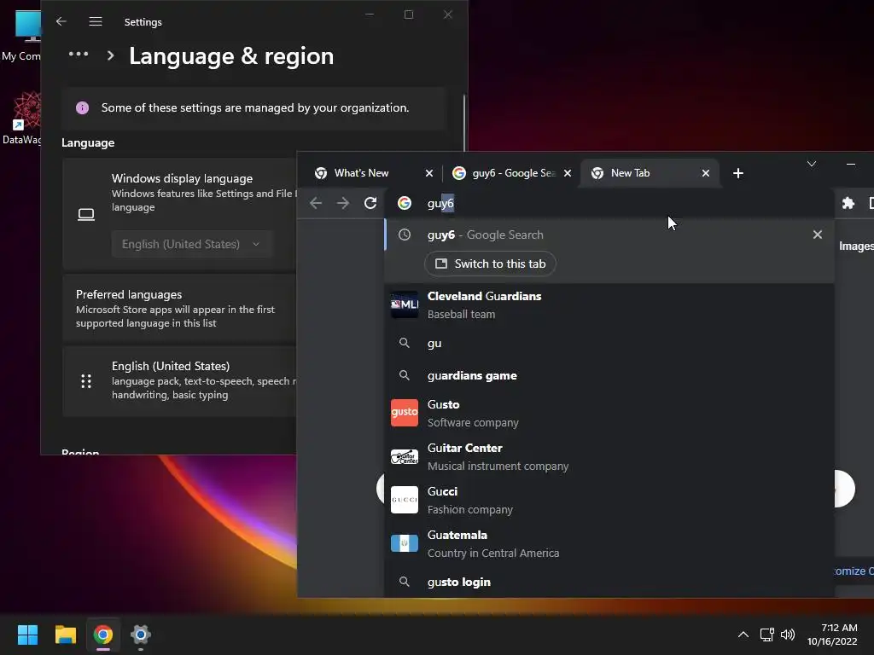The height and width of the screenshot is (655, 874).
Task: Open File Explorer from the taskbar
Action: (65, 635)
